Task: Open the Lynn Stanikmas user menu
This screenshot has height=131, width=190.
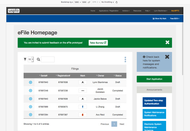Action: (x=160, y=11)
